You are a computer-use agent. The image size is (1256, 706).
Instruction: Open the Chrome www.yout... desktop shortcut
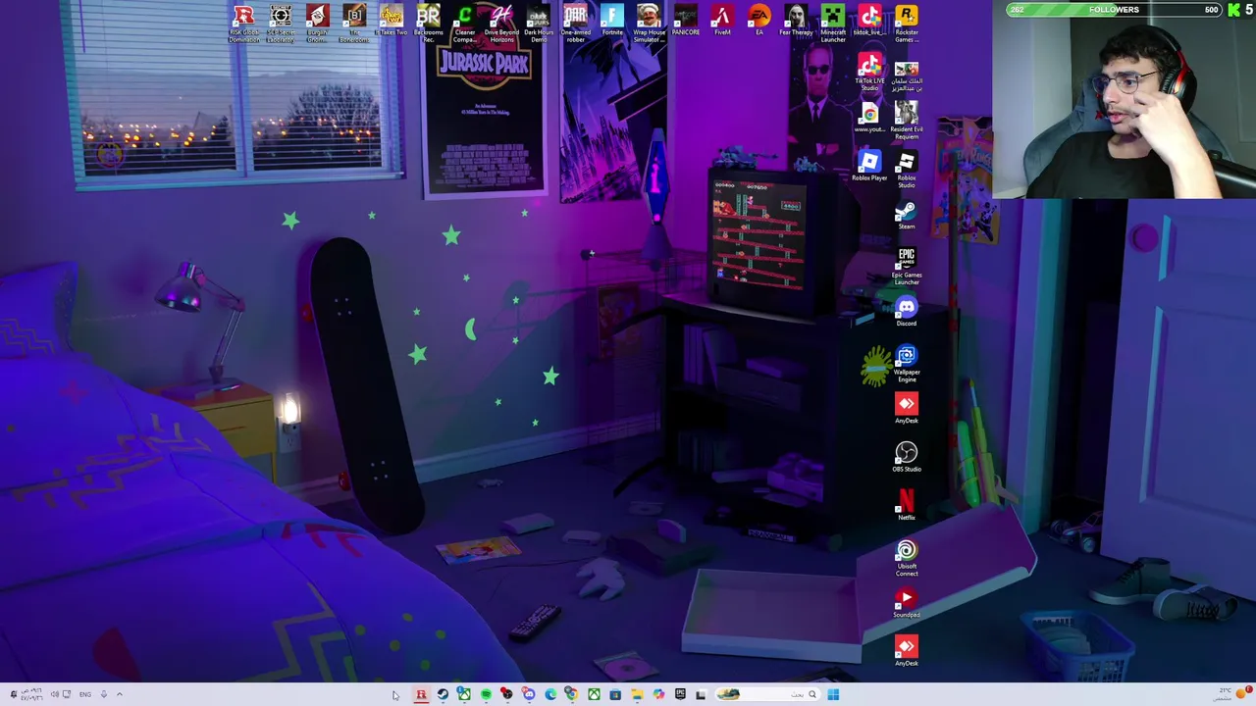869,118
